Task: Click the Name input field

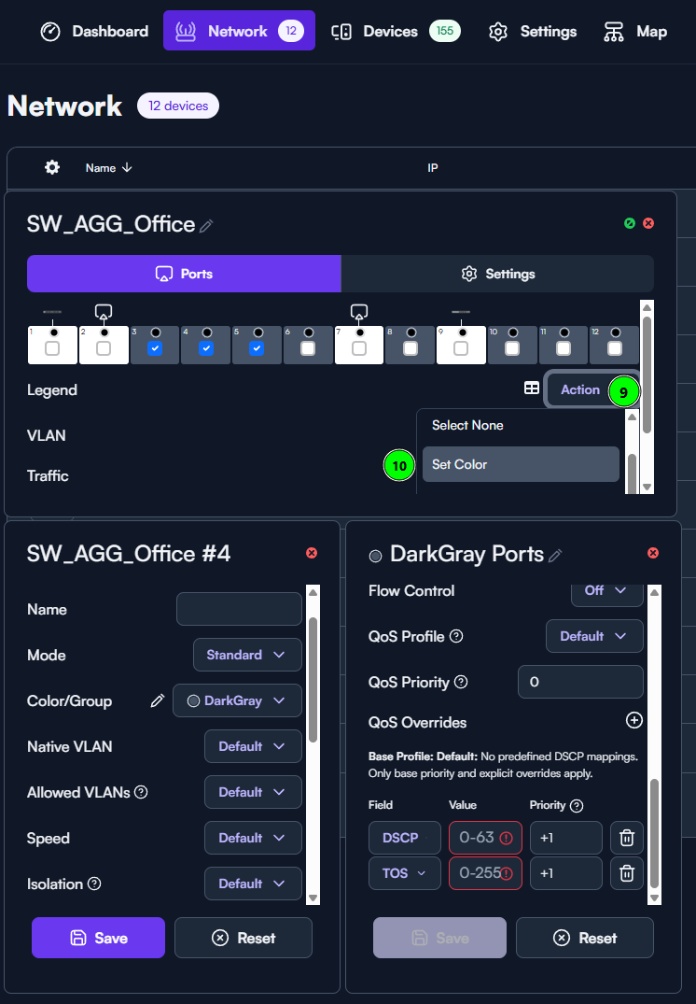Action: pos(239,609)
